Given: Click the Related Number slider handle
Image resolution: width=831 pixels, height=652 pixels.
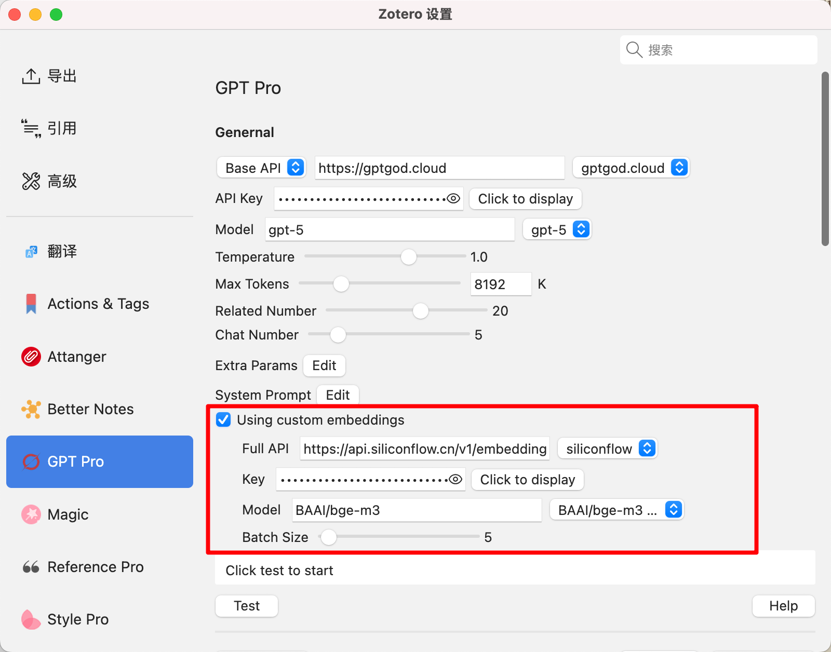Looking at the screenshot, I should coord(421,311).
